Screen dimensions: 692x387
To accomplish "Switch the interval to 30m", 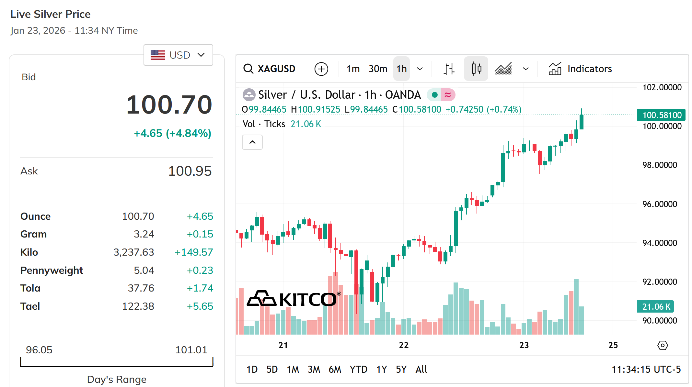I will [x=378, y=69].
